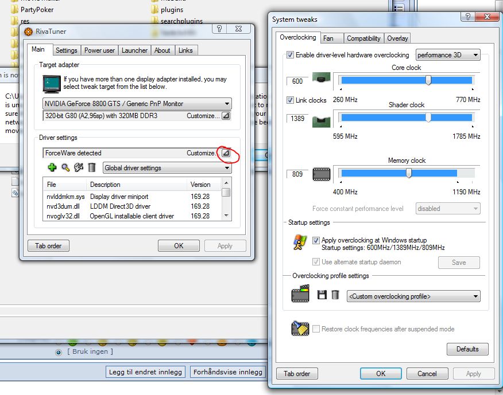Click the plugins folder icon
Image resolution: width=503 pixels, height=395 pixels.
154,9
